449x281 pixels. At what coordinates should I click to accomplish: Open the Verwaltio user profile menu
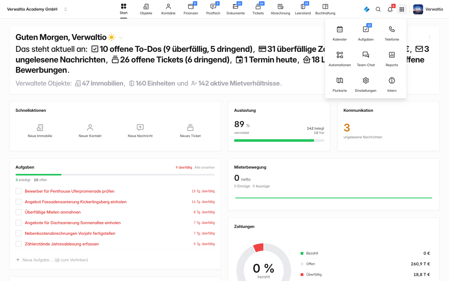[x=428, y=9]
